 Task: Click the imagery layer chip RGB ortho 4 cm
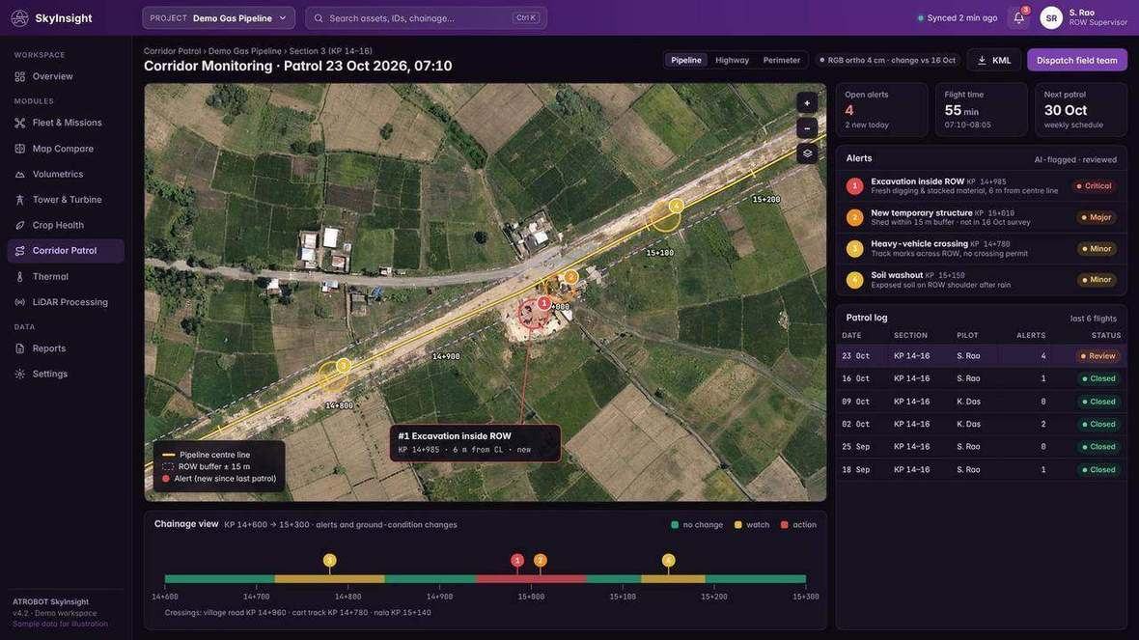(887, 60)
